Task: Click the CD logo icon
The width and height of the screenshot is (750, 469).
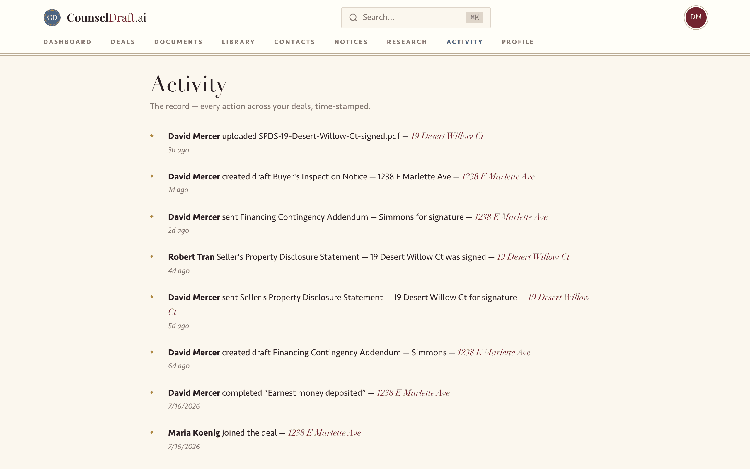Action: coord(52,17)
